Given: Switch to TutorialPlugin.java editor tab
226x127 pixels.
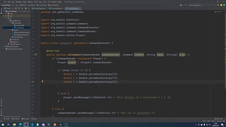Looking at the screenshot, I should pos(38,8).
